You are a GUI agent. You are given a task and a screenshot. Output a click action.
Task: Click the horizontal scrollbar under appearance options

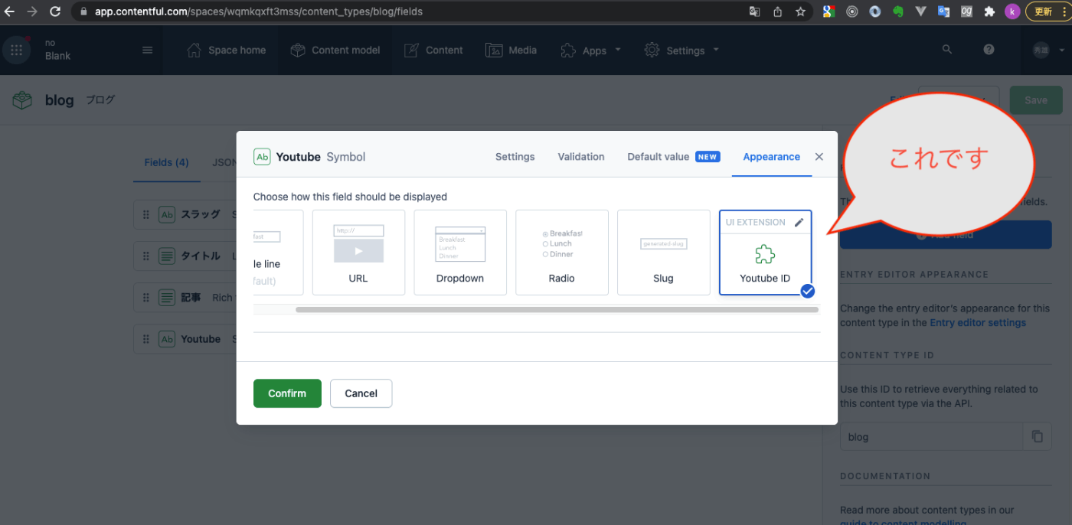click(557, 310)
